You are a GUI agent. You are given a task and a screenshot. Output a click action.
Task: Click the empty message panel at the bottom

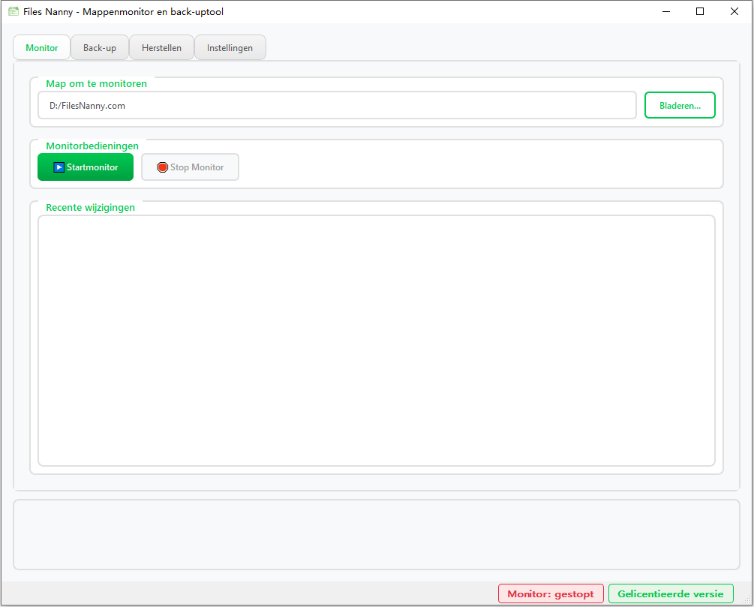375,534
